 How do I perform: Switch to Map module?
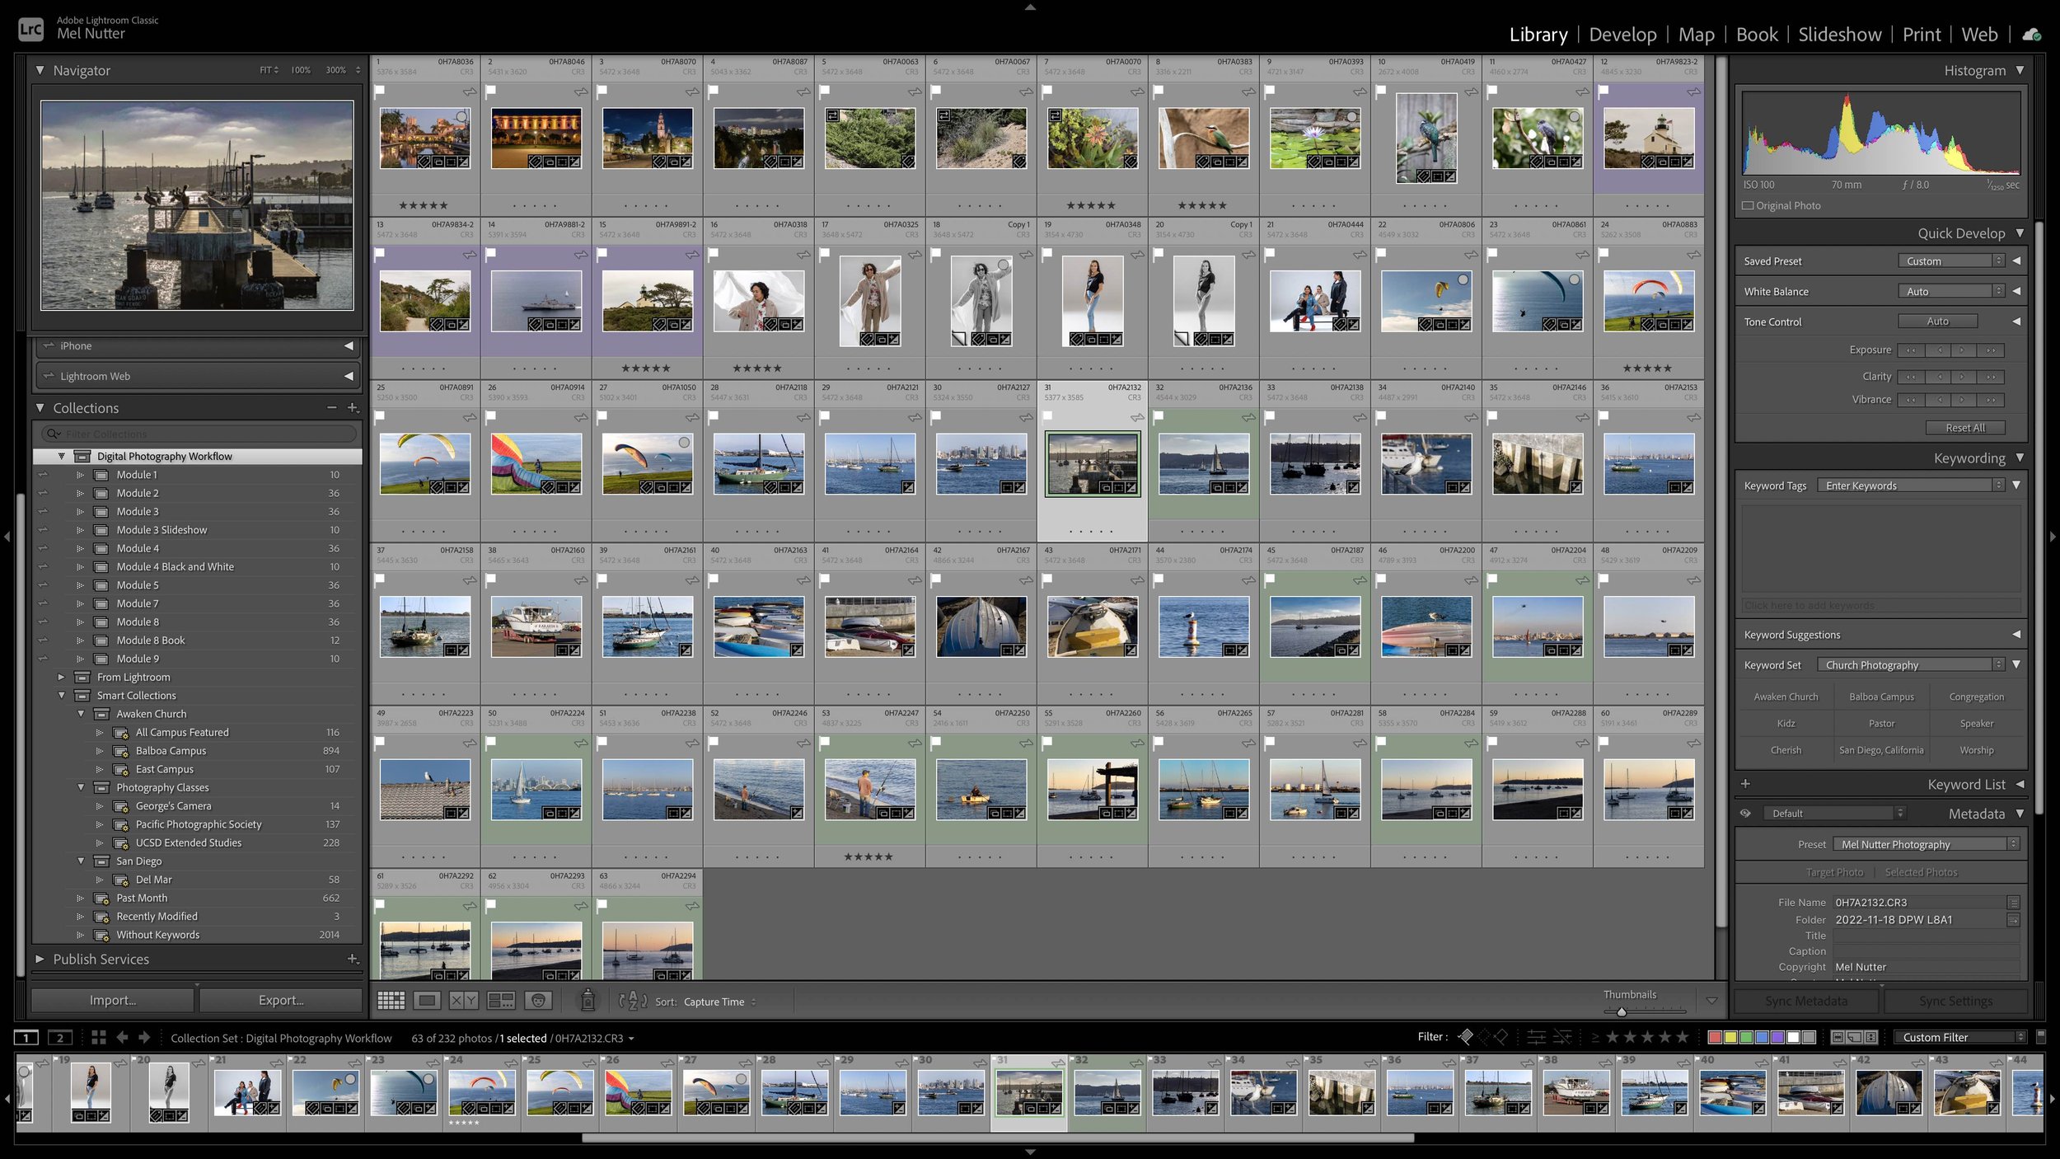point(1697,35)
